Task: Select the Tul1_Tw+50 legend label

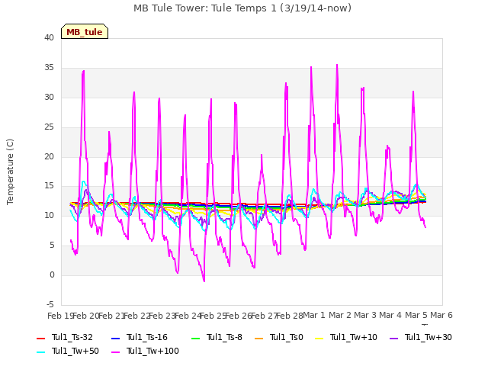Action: 75,351
